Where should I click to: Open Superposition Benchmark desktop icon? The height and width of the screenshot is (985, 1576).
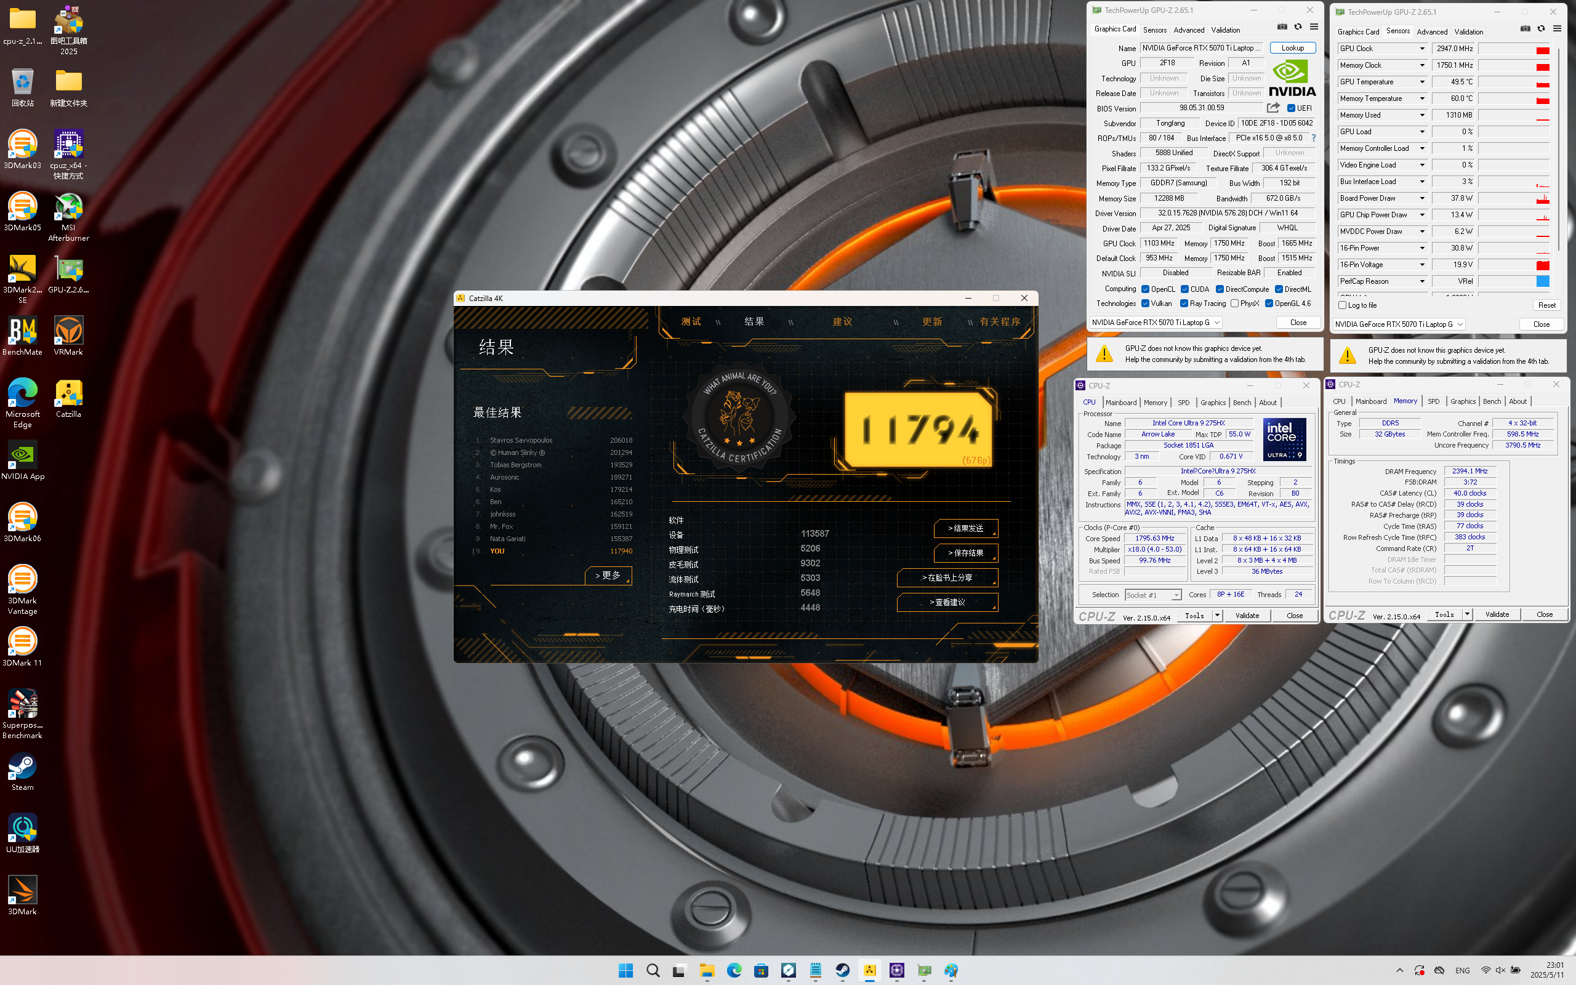(22, 714)
